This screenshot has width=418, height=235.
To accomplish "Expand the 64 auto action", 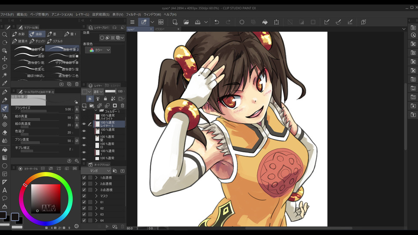I will [x=96, y=220].
